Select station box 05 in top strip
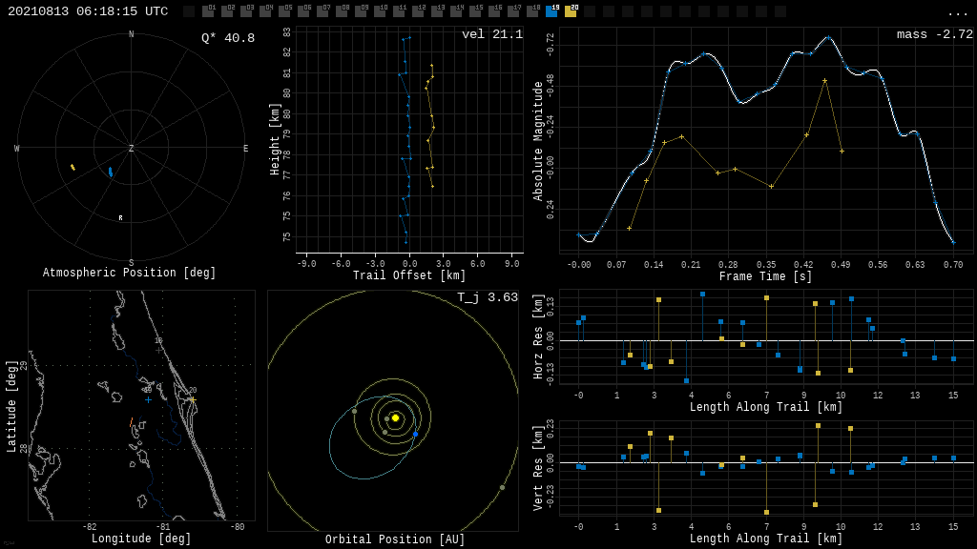Image resolution: width=977 pixels, height=549 pixels. [x=284, y=10]
